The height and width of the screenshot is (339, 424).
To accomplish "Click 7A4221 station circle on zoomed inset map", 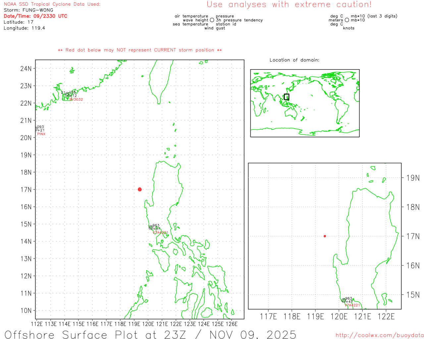I will tap(344, 300).
